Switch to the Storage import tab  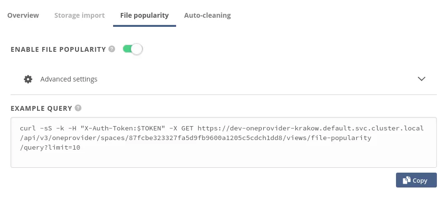point(79,15)
